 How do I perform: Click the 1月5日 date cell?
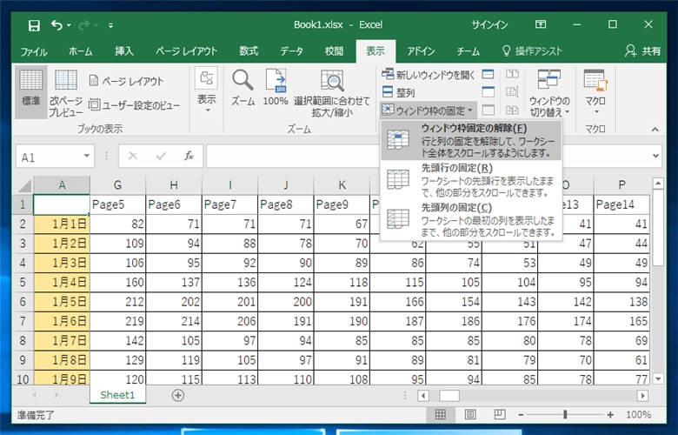click(x=62, y=302)
